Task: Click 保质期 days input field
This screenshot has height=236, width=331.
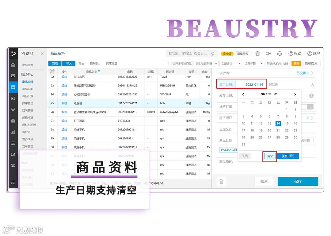Action: coord(291,84)
